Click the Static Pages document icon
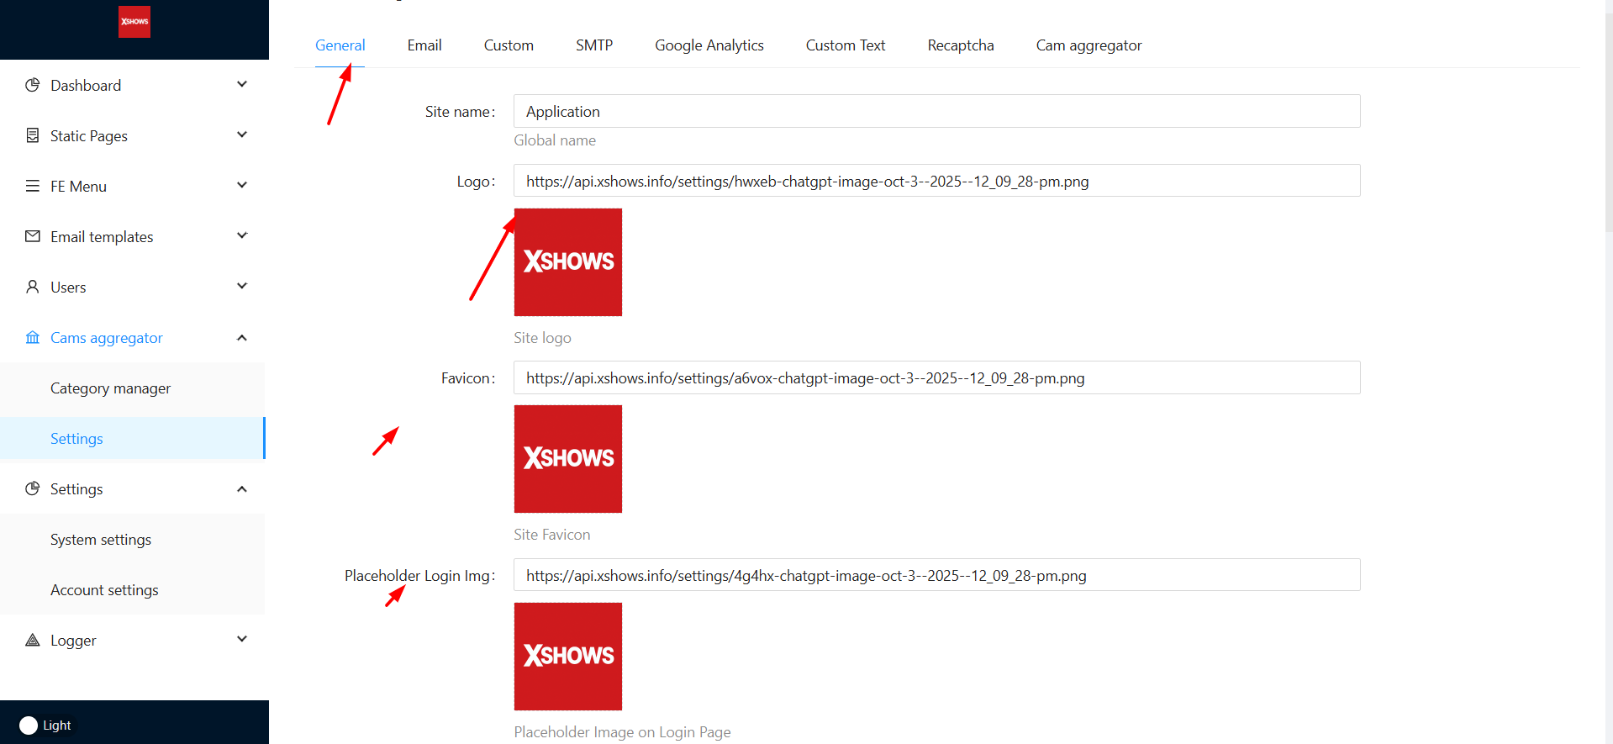 pyautogui.click(x=33, y=135)
